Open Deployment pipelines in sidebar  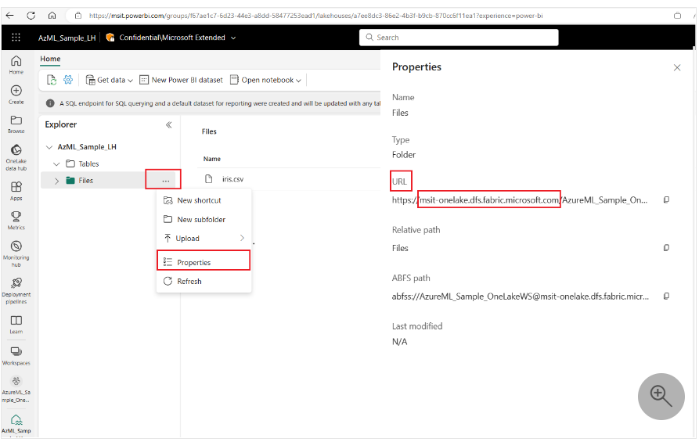tap(16, 290)
